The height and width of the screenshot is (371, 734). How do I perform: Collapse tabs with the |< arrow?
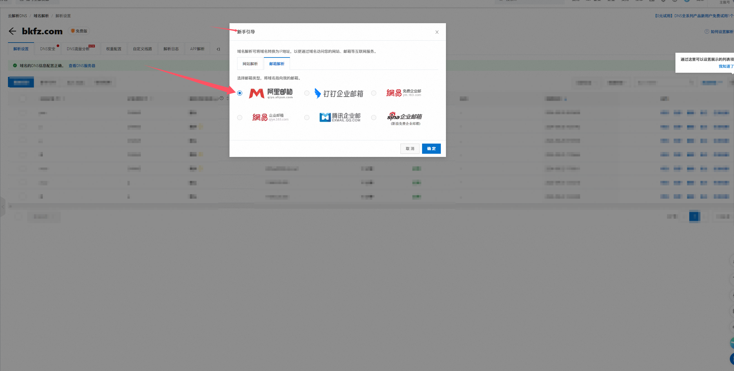(x=218, y=49)
